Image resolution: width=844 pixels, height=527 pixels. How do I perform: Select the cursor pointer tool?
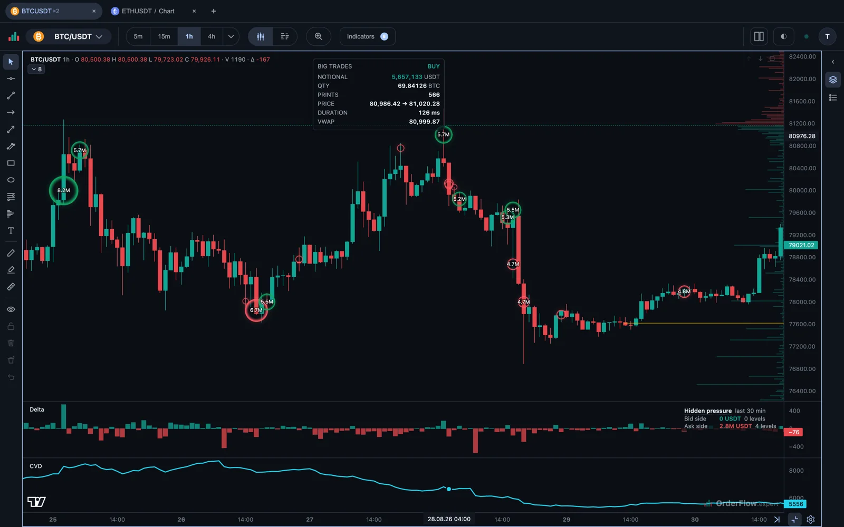click(11, 62)
